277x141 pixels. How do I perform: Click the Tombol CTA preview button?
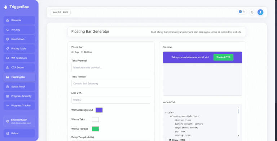click(223, 57)
